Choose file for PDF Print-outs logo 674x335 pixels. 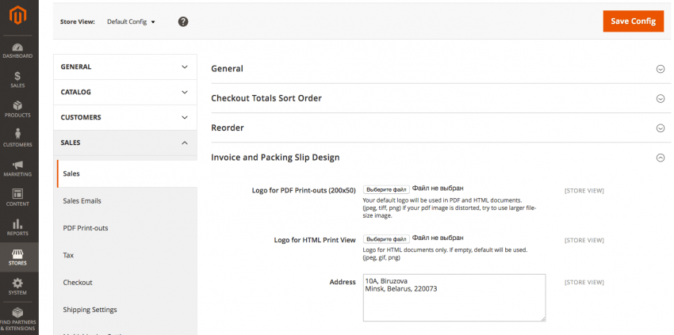tap(386, 189)
